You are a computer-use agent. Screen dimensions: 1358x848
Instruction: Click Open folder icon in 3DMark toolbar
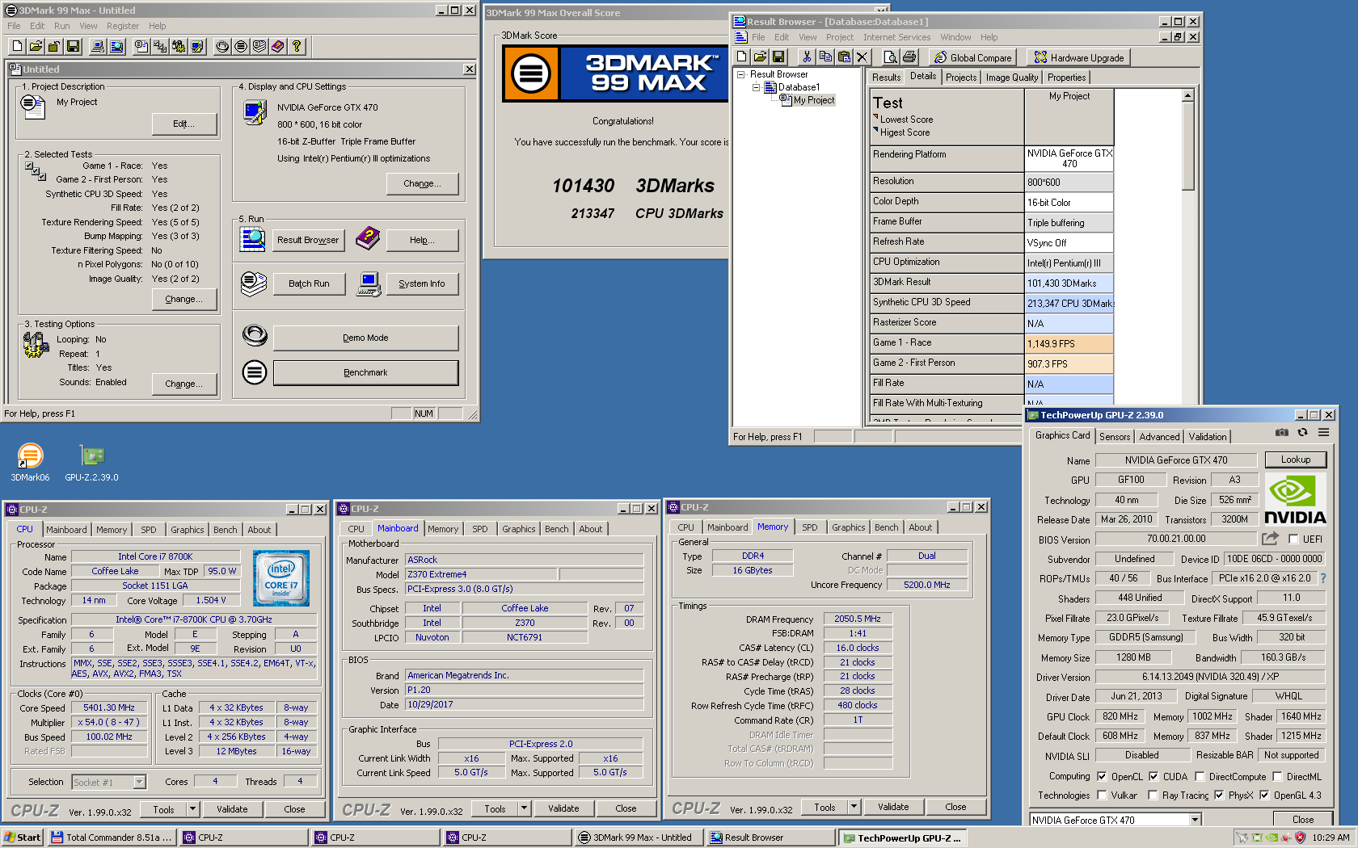[x=36, y=47]
